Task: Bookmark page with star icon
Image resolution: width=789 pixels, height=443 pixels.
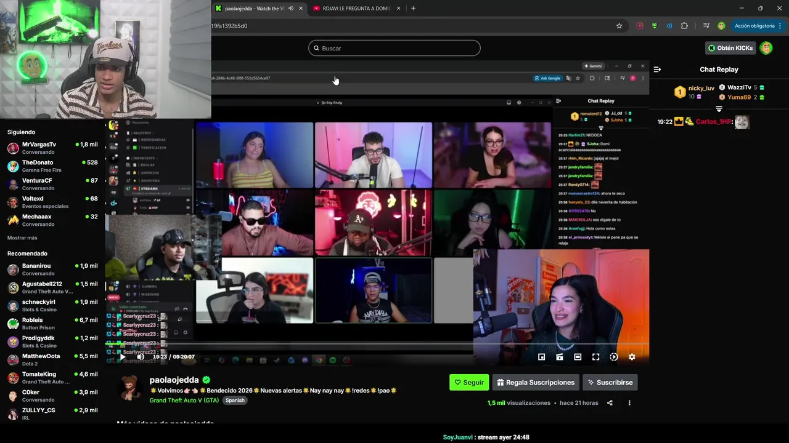Action: (x=619, y=26)
